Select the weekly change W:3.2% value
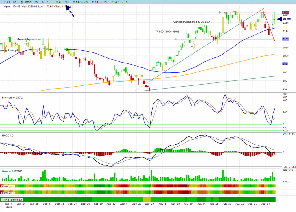The image size is (296, 212). [x=81, y=2]
